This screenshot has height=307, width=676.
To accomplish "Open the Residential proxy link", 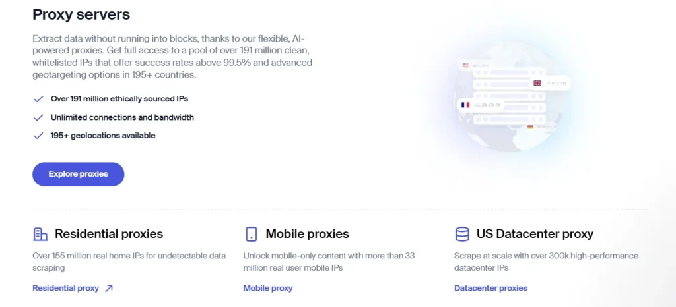I will click(65, 288).
